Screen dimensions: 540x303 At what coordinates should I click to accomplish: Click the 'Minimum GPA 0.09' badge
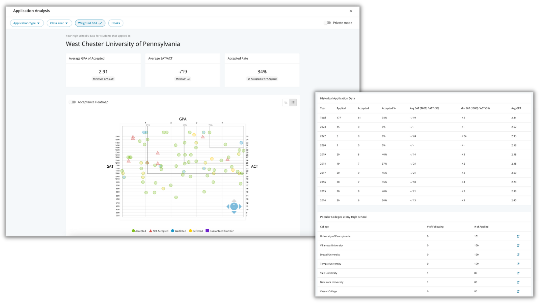point(103,79)
